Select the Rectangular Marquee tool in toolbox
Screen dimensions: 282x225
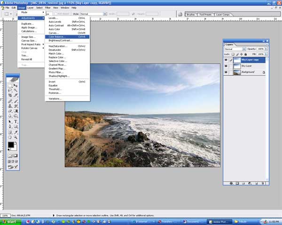click(10, 86)
